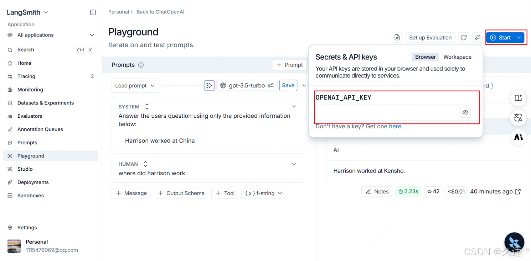The width and height of the screenshot is (531, 261).
Task: Collapse the SYSTEM message chevron
Action: click(x=294, y=107)
